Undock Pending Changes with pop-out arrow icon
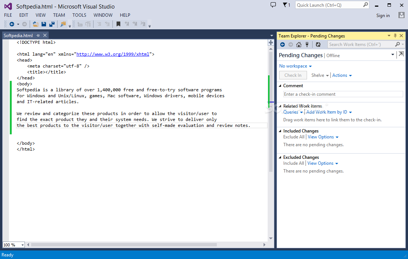Image resolution: width=408 pixels, height=259 pixels. tap(401, 54)
